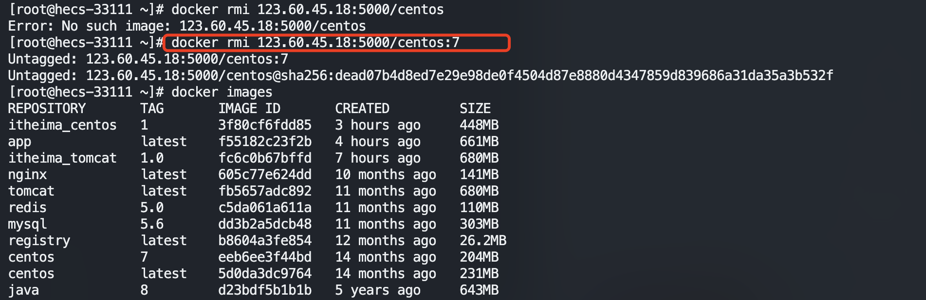Click the REPOSITORY column header
Screen dimensions: 926x300
(x=47, y=108)
